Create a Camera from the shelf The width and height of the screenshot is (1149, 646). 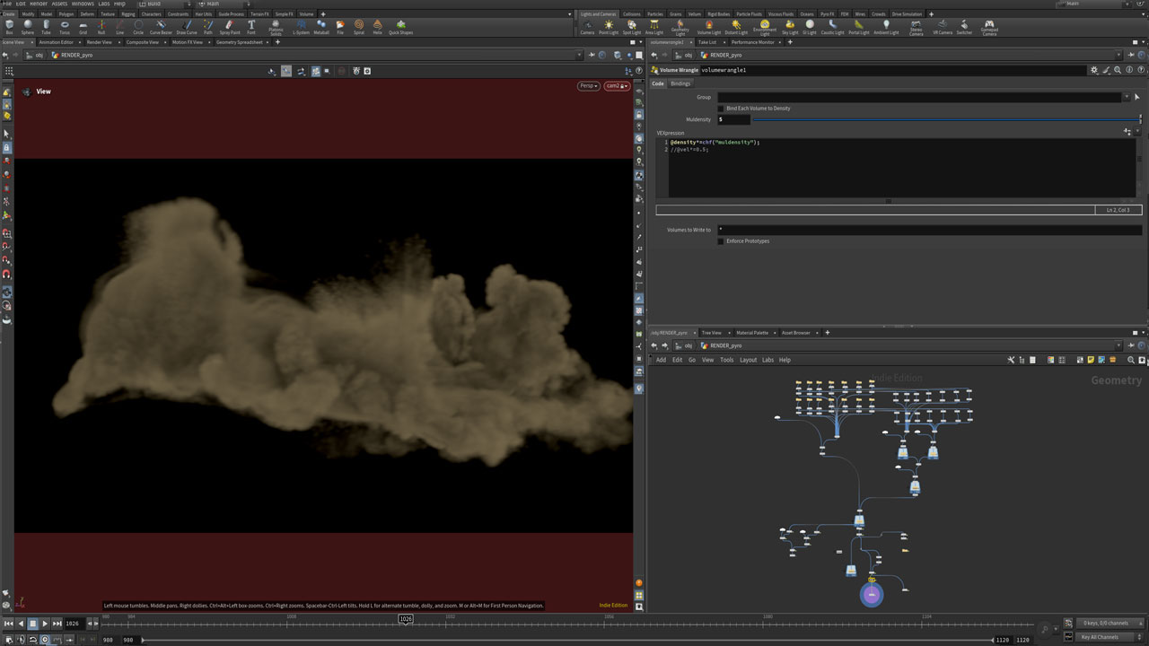coord(587,26)
